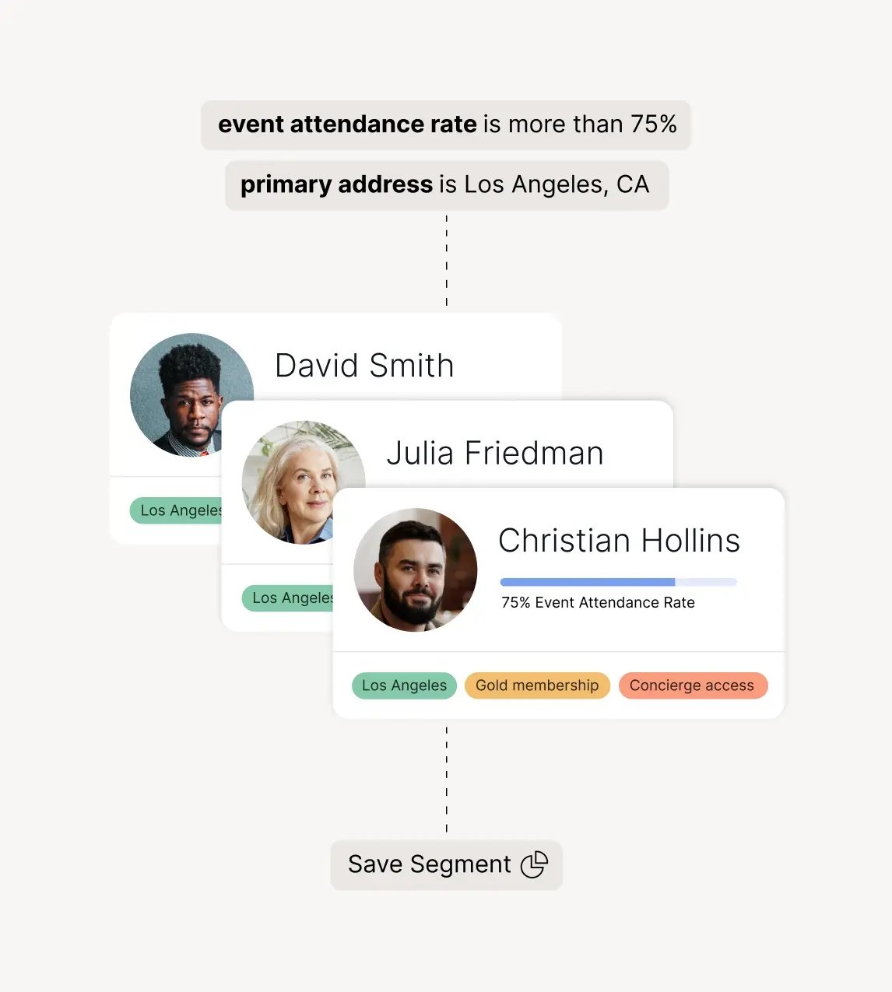Viewport: 892px width, 992px height.
Task: Select the Concierge access tag
Action: [x=692, y=685]
